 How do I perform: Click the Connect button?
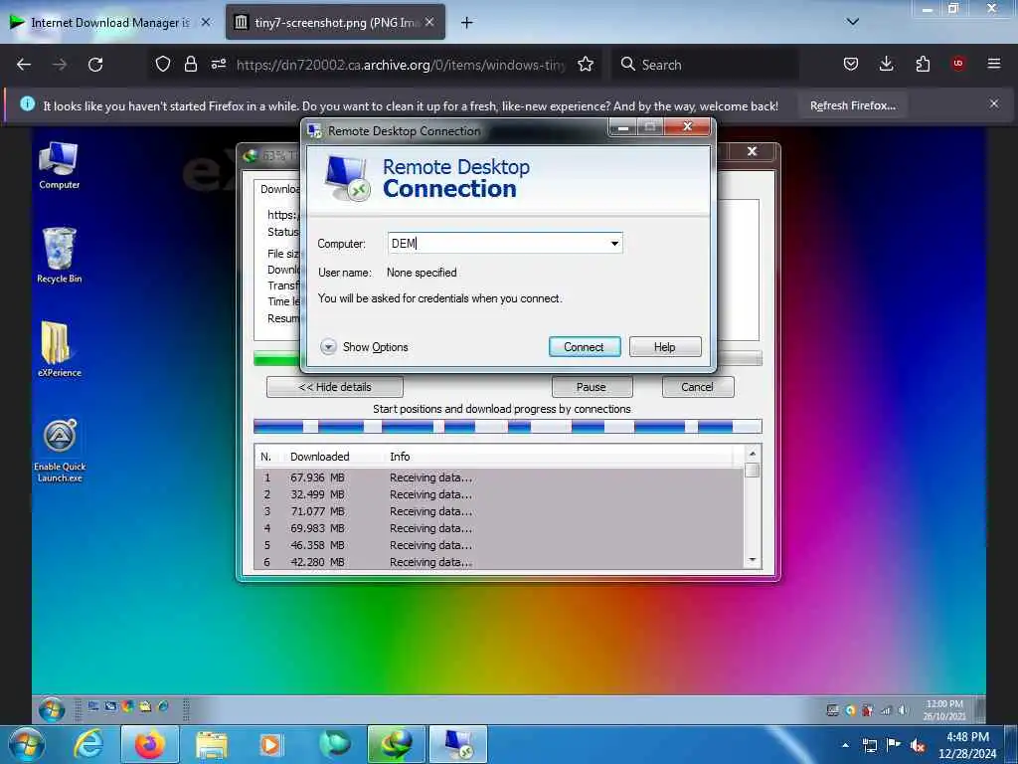585,347
